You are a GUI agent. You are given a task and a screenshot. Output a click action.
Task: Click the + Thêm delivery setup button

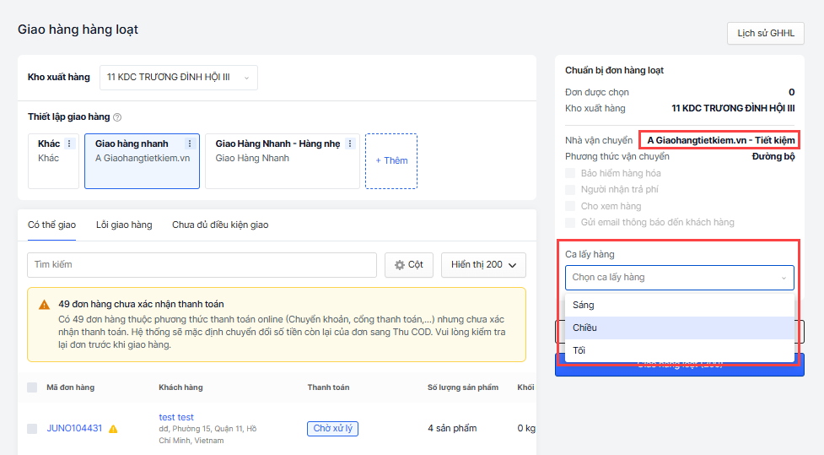click(391, 161)
